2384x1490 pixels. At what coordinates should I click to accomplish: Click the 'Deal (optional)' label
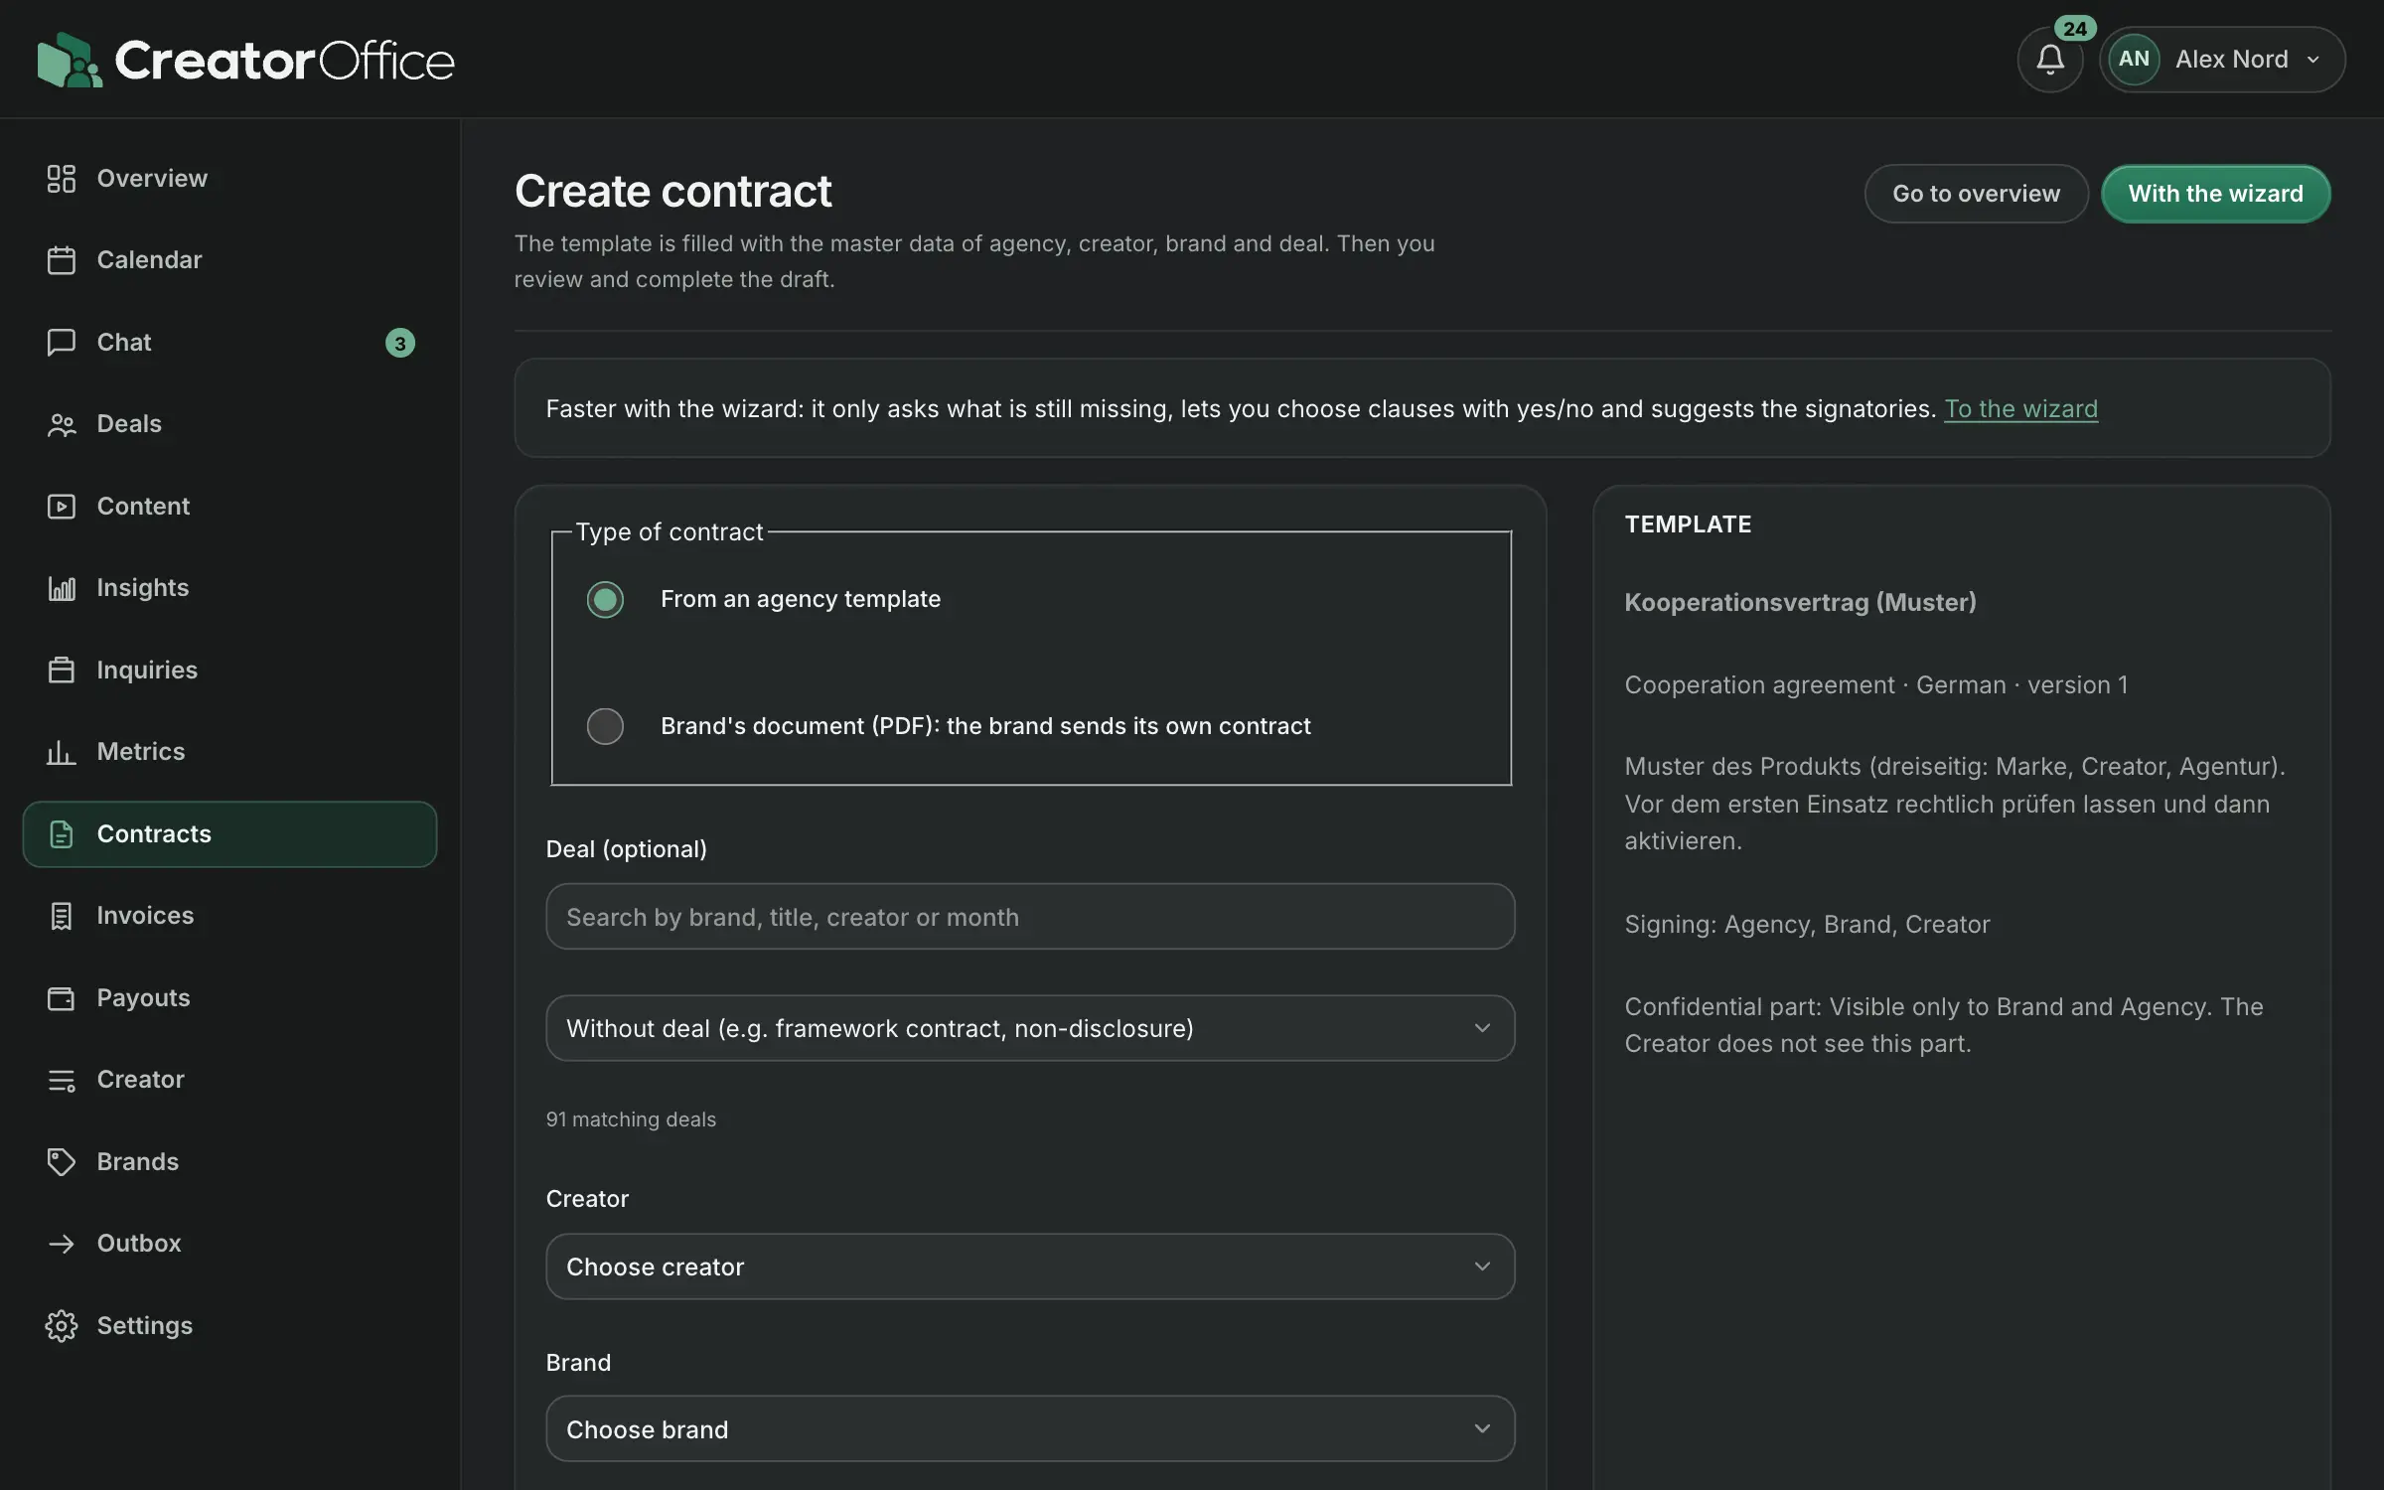click(627, 849)
